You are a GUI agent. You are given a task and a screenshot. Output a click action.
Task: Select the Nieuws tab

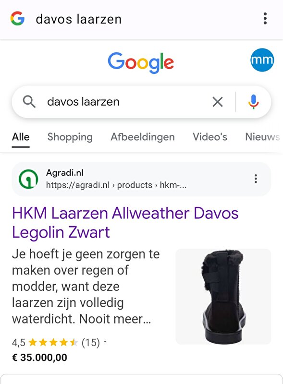262,137
